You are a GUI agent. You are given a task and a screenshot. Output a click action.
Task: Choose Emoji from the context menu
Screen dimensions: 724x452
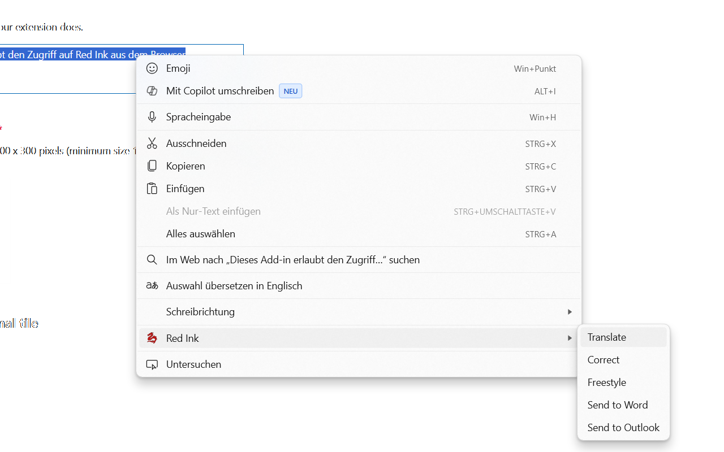pos(359,68)
